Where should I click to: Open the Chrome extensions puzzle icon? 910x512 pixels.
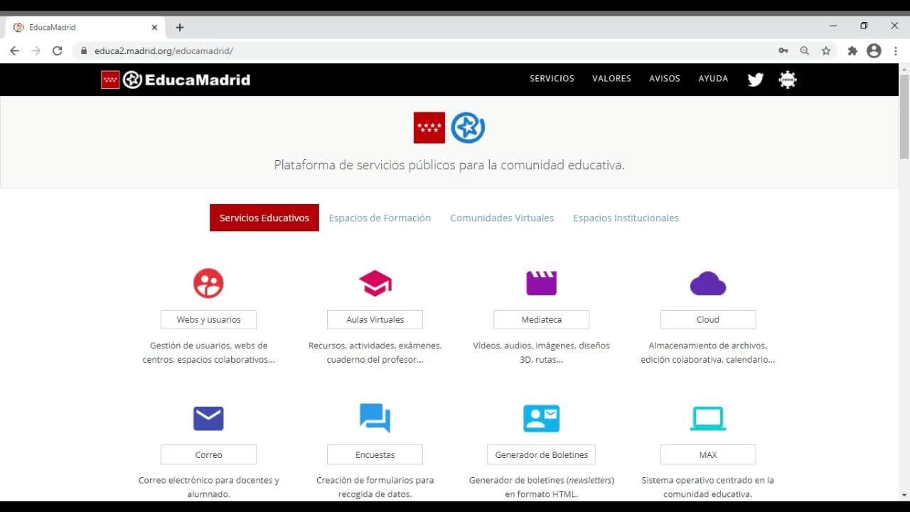[852, 51]
